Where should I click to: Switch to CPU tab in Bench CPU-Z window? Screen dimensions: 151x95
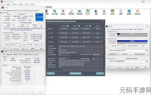click(x=108, y=29)
